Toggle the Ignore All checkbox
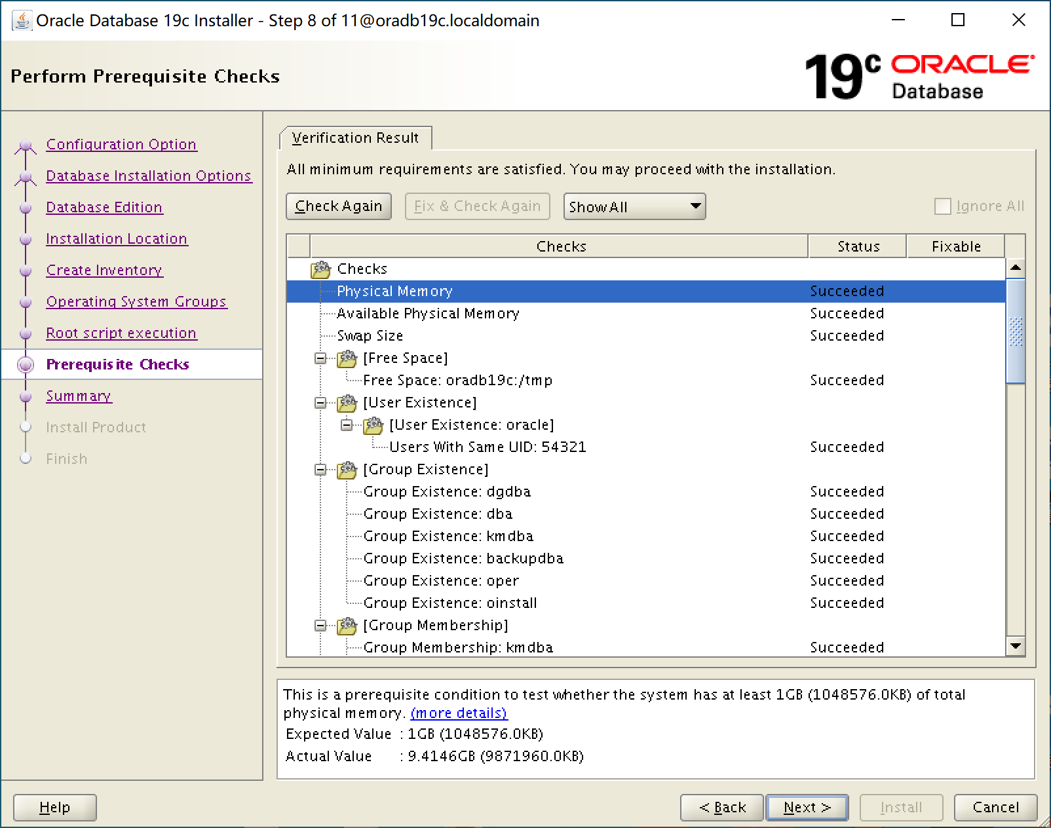The width and height of the screenshot is (1051, 828). (x=942, y=206)
